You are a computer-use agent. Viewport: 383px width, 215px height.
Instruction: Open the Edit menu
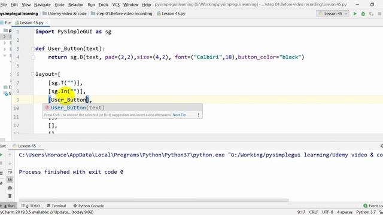14,5
